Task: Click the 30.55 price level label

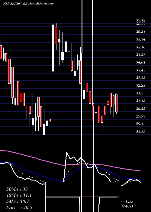Action: click(141, 108)
